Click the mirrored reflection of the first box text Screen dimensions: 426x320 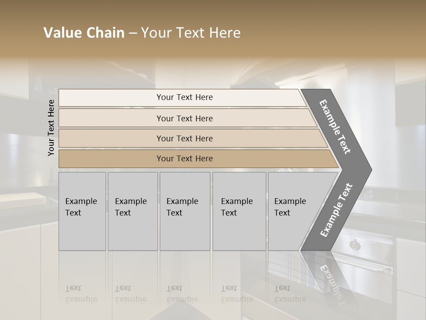[x=81, y=294]
